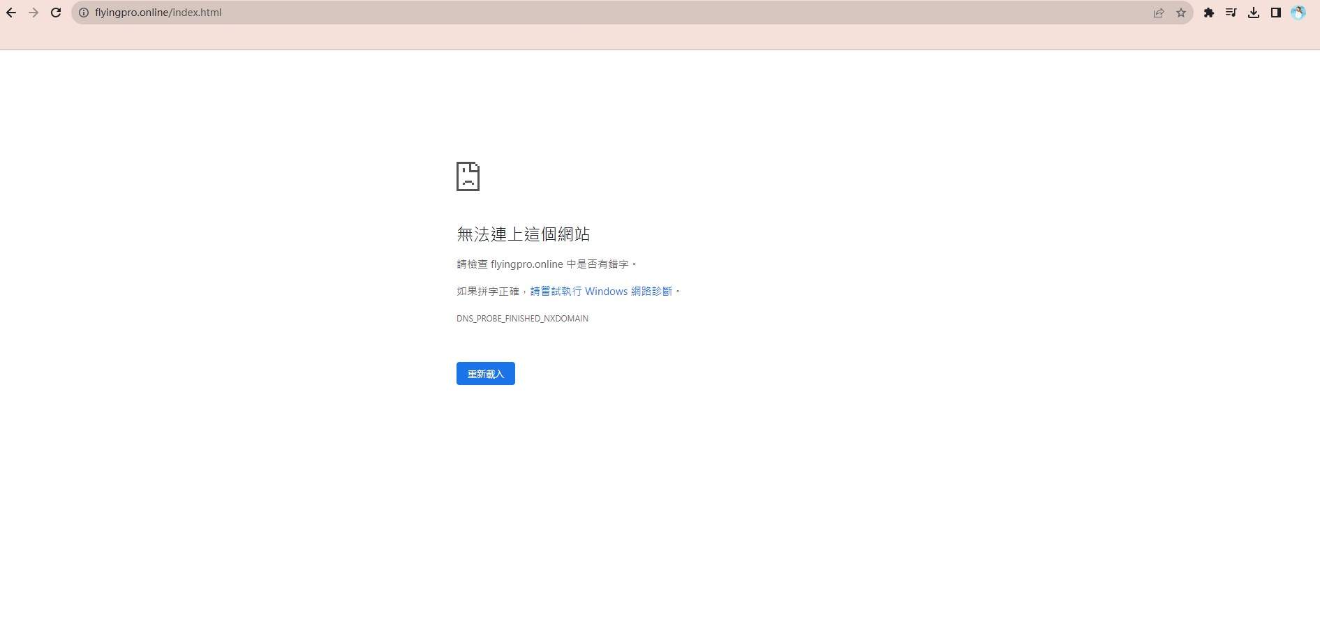Reload the page using the toolbar refresh icon
The height and width of the screenshot is (643, 1320).
click(56, 12)
